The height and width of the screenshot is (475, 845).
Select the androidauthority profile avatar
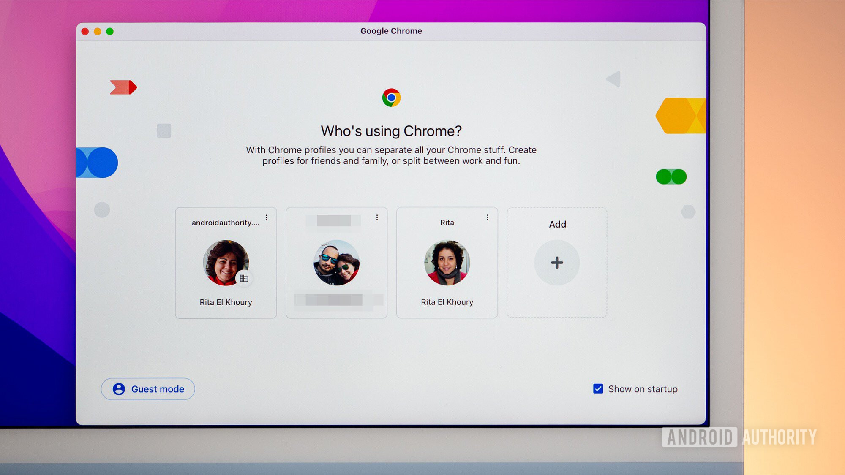point(226,263)
